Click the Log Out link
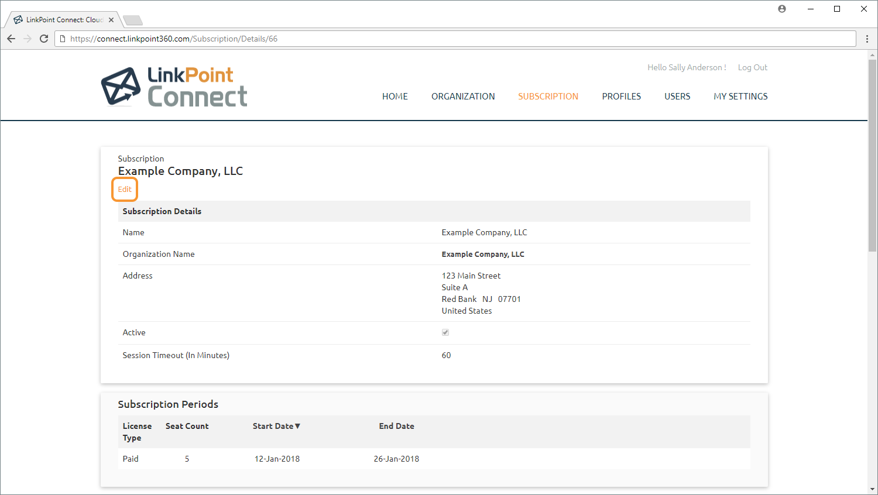 coord(753,67)
